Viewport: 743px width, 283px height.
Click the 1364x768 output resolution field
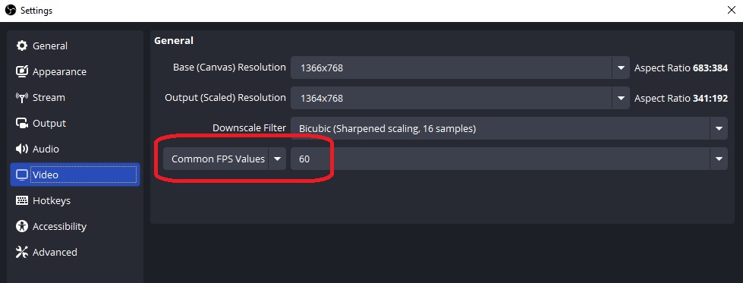(451, 99)
